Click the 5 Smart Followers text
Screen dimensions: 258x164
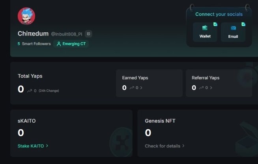point(34,44)
